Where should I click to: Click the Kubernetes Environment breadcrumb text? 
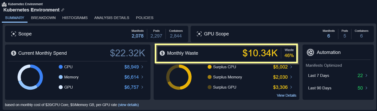click(x=25, y=4)
